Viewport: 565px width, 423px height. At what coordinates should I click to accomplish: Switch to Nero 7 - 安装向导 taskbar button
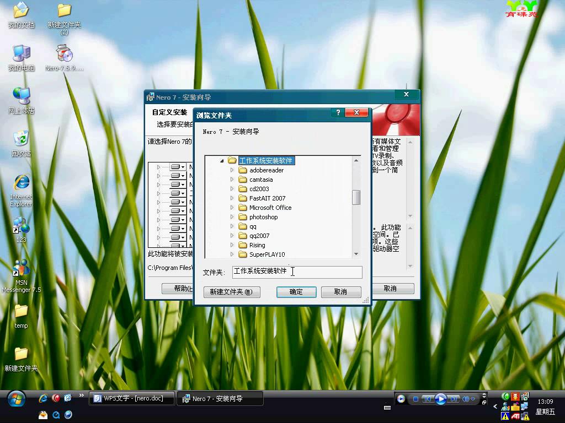click(220, 399)
